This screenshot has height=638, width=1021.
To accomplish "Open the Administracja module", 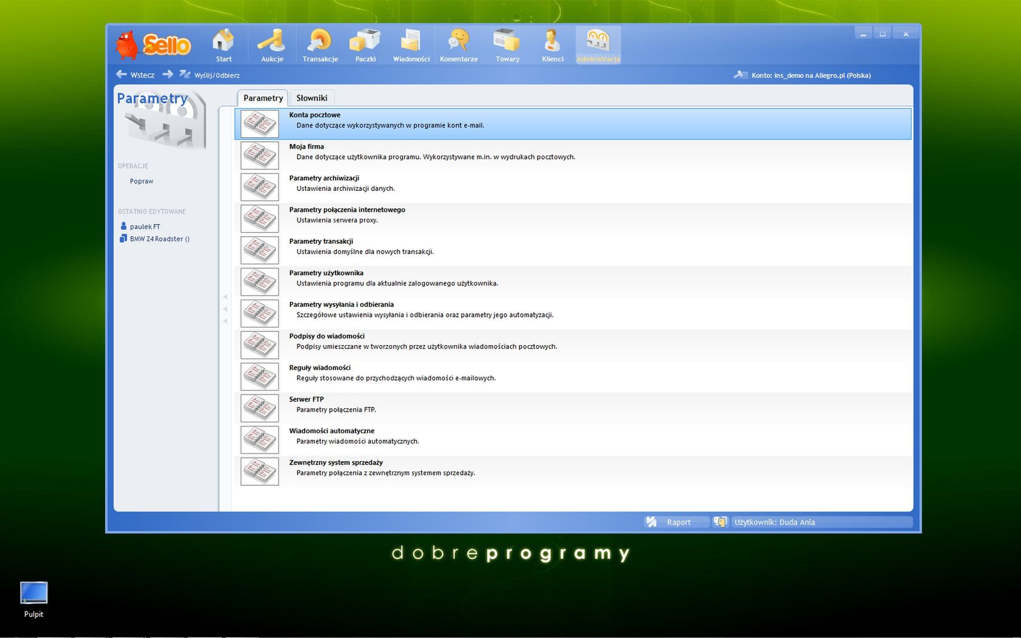I will tap(598, 45).
